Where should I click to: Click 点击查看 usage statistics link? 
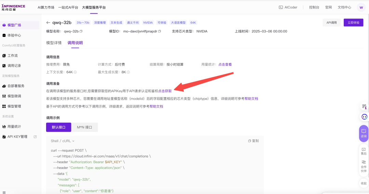tap(225, 64)
